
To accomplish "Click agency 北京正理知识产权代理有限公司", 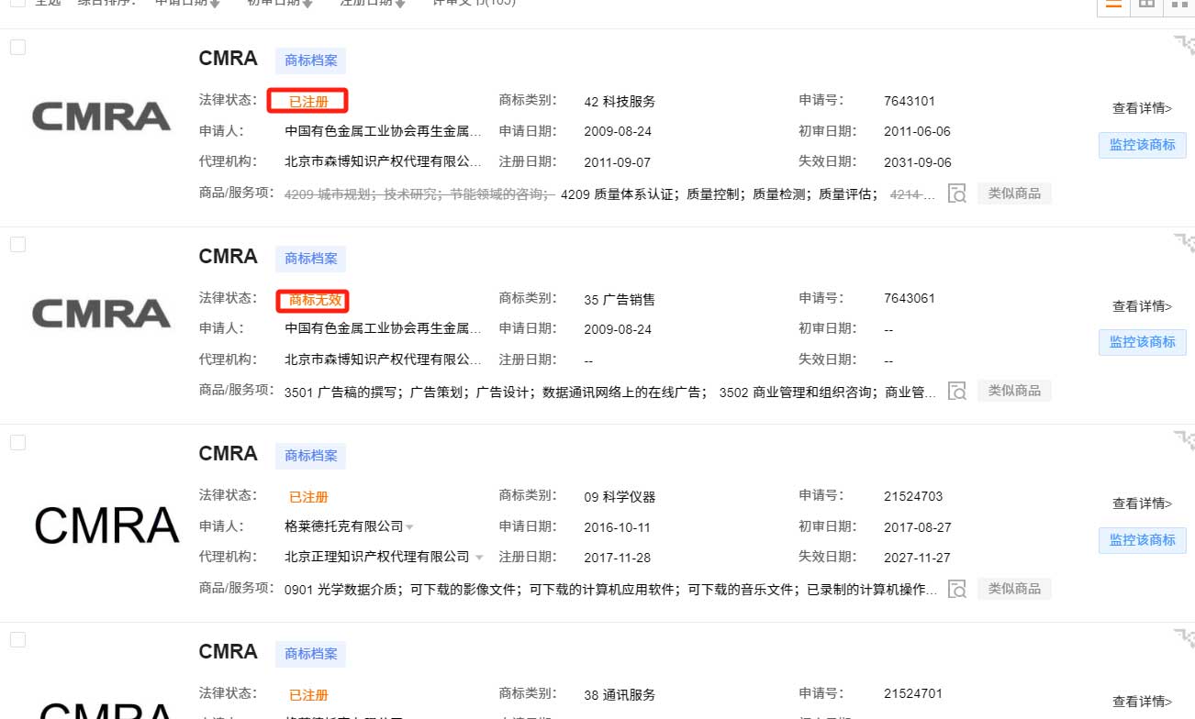I will 377,557.
